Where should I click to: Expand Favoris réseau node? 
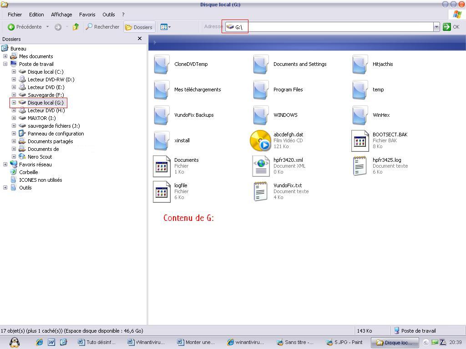pos(5,165)
